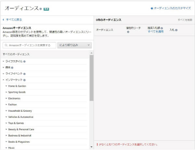Open オーディエンスのカスタマイズ help link
This screenshot has height=150, width=195.
point(172,8)
